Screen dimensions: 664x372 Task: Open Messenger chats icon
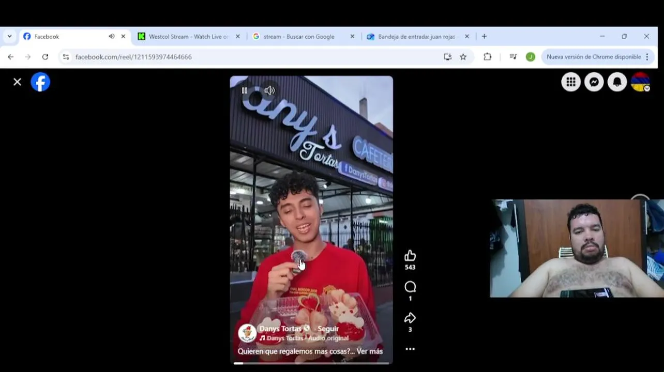pyautogui.click(x=594, y=82)
